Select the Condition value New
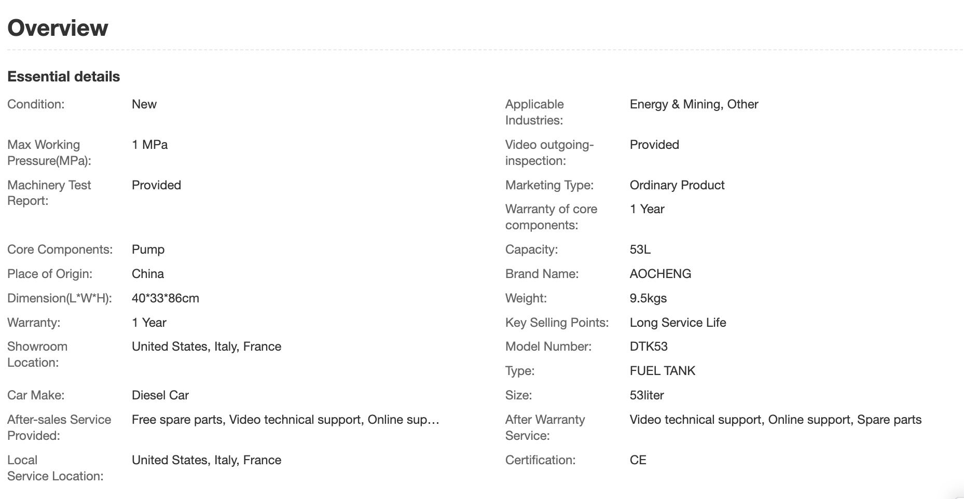The height and width of the screenshot is (499, 964). pyautogui.click(x=144, y=104)
